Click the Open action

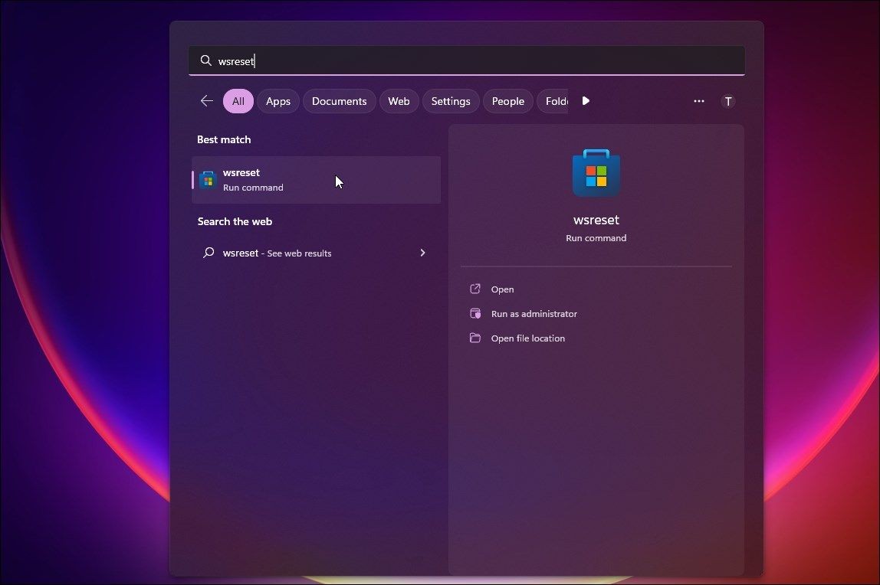click(x=502, y=289)
